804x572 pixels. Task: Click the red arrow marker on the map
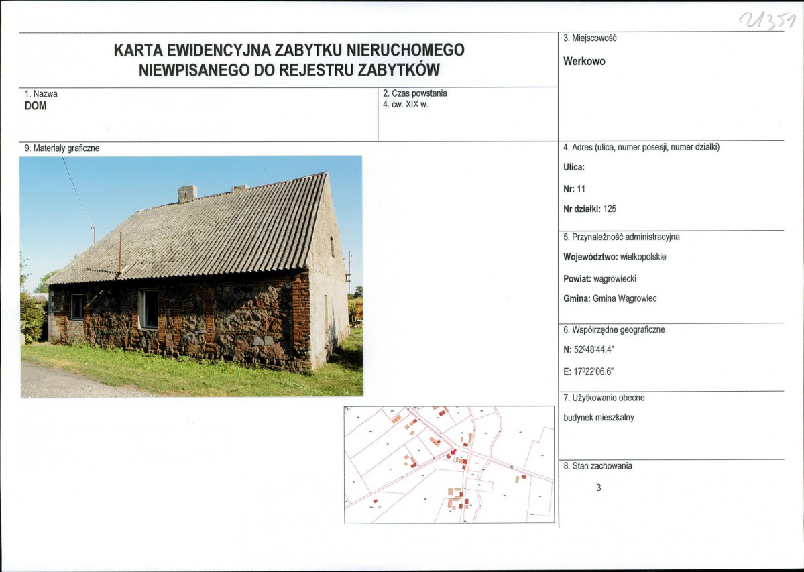(452, 452)
